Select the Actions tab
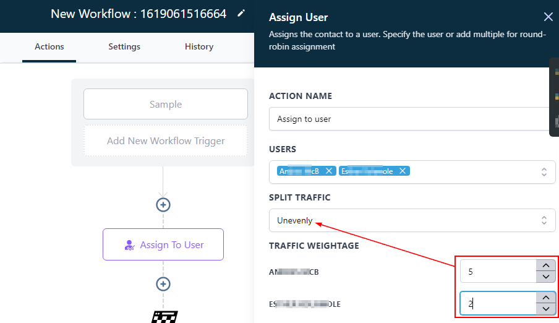 [49, 46]
